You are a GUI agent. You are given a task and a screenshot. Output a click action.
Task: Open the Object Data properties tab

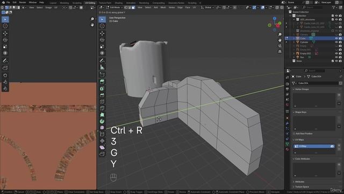pyautogui.click(x=287, y=144)
